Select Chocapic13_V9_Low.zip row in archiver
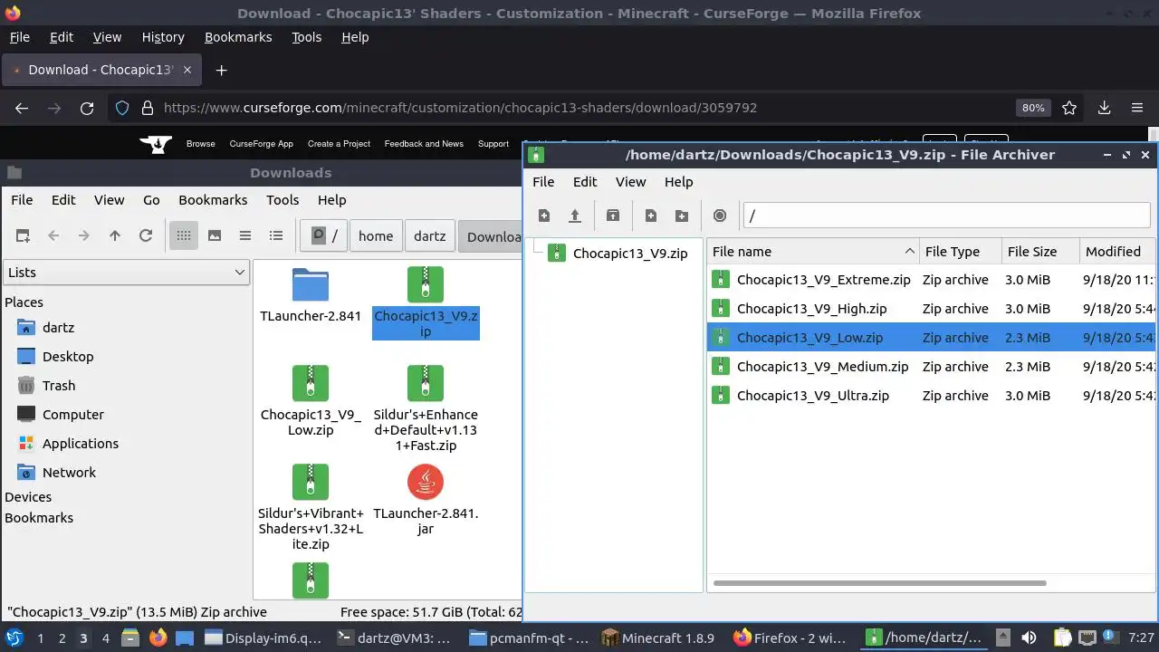The width and height of the screenshot is (1159, 652). (x=933, y=338)
